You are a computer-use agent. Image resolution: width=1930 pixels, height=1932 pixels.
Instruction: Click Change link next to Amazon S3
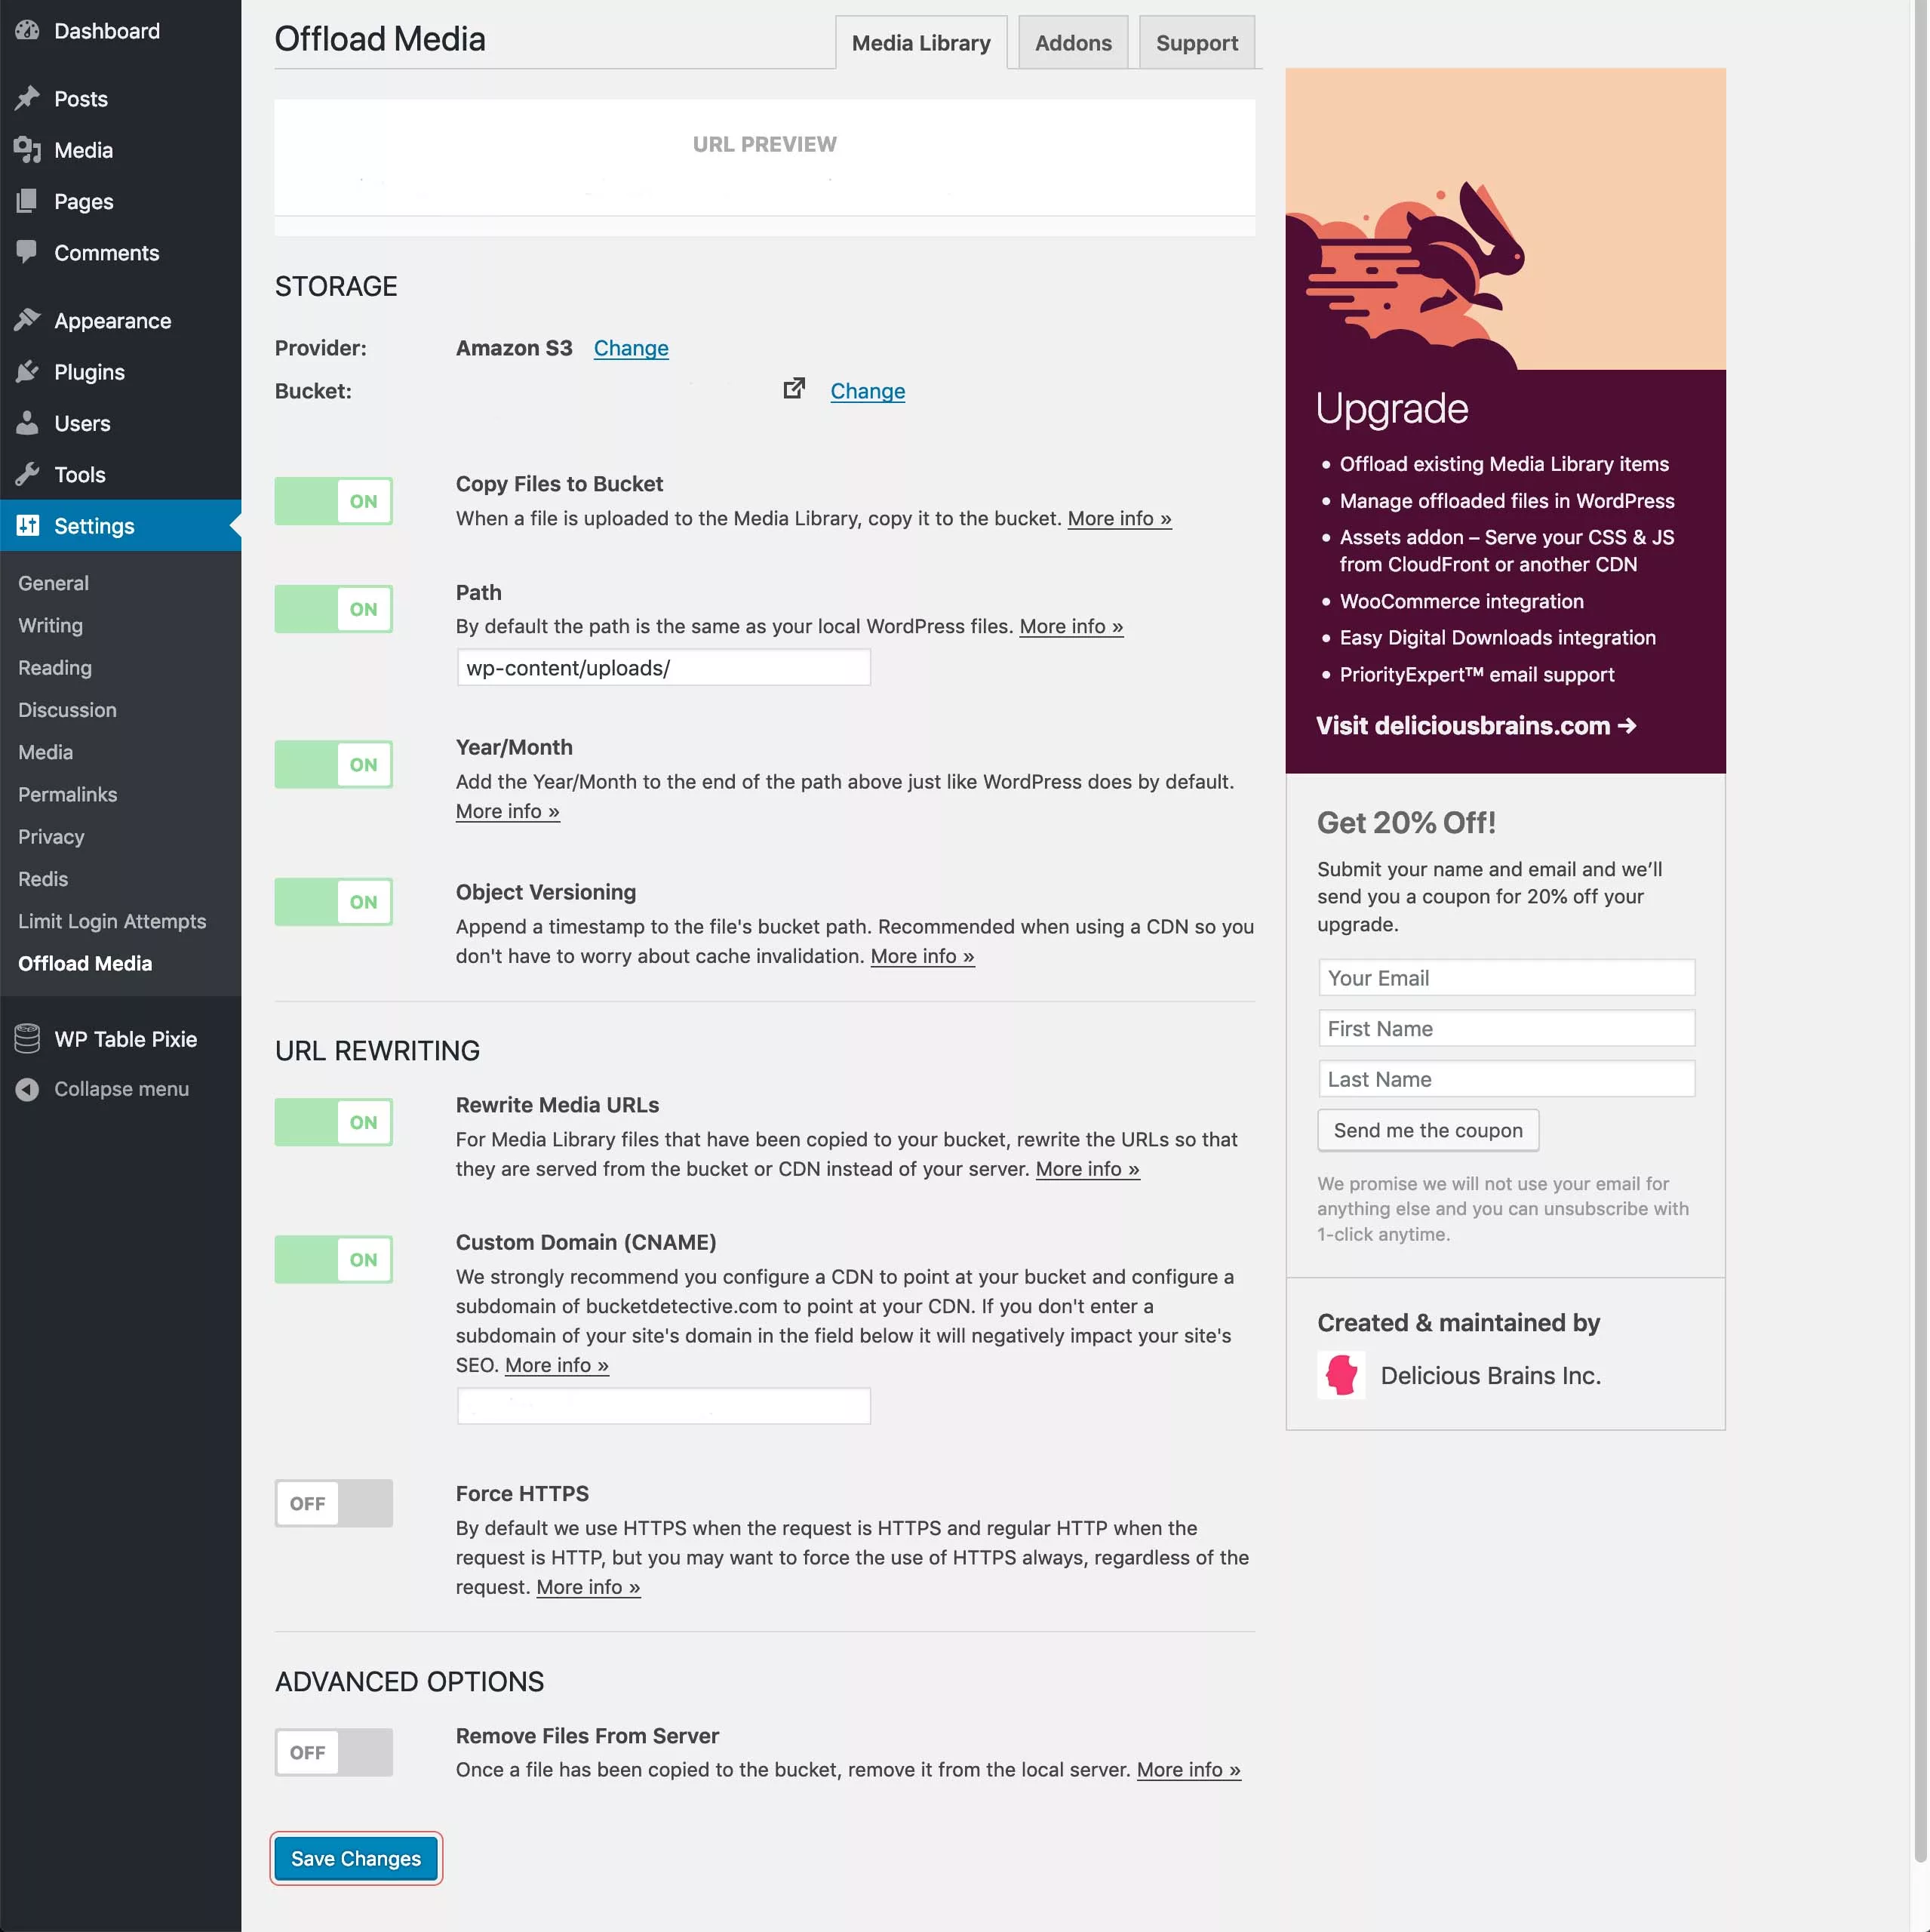click(x=631, y=348)
